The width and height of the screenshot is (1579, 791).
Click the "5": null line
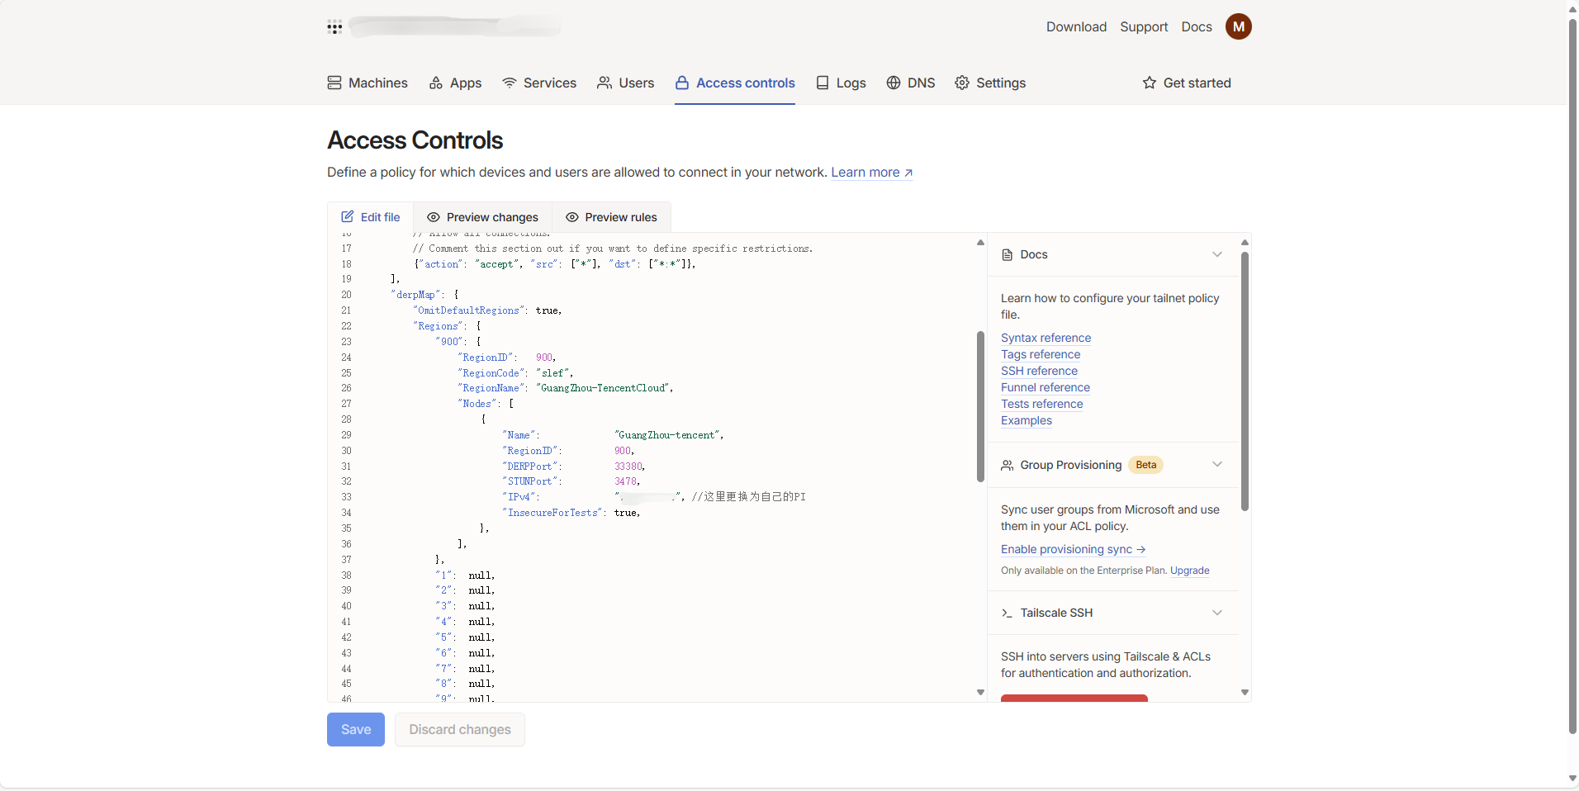465,637
